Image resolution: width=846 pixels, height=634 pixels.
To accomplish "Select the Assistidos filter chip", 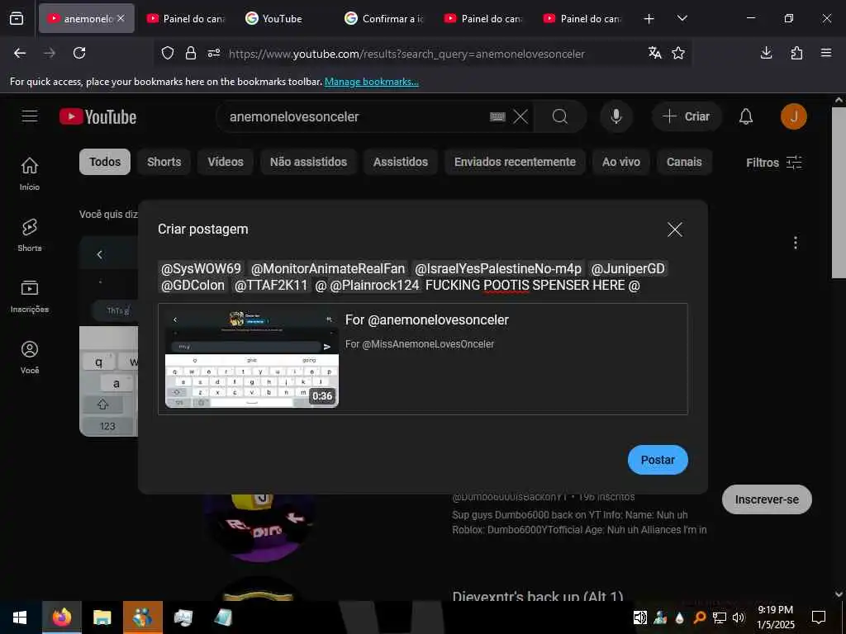I will click(x=401, y=162).
